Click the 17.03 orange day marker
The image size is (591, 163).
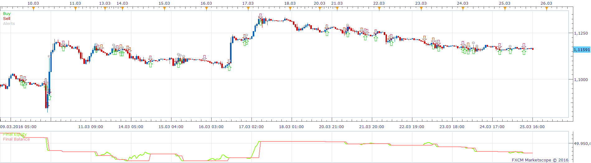pyautogui.click(x=248, y=8)
